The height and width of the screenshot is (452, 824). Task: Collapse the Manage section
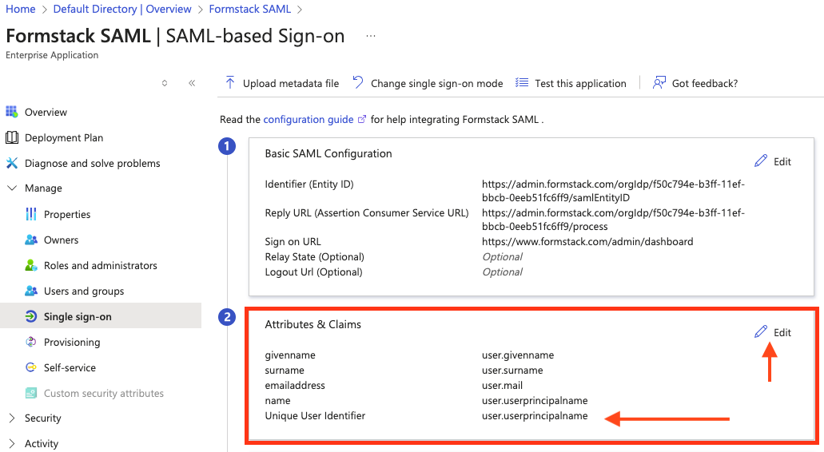(12, 188)
